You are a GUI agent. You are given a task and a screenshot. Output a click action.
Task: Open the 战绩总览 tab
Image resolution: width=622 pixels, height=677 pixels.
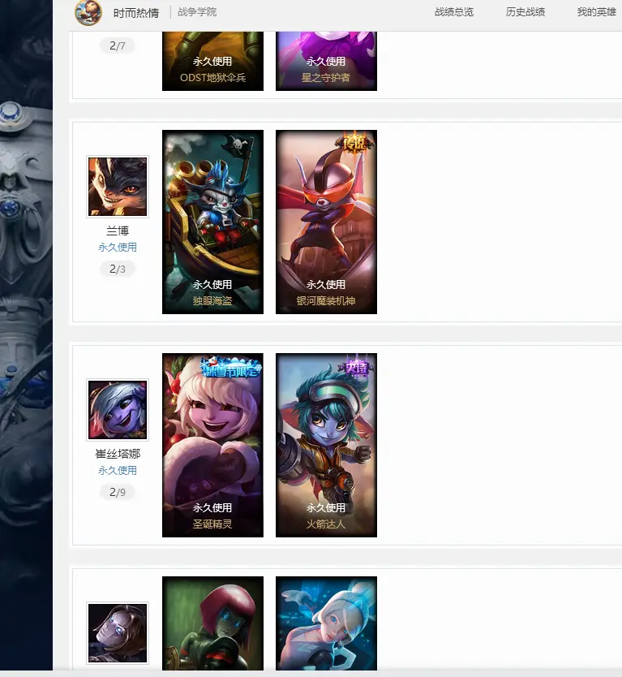(454, 12)
